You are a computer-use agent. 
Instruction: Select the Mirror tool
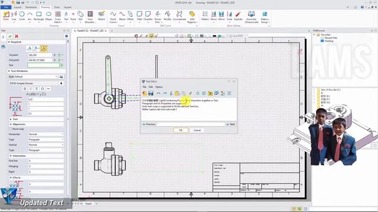coord(221,16)
